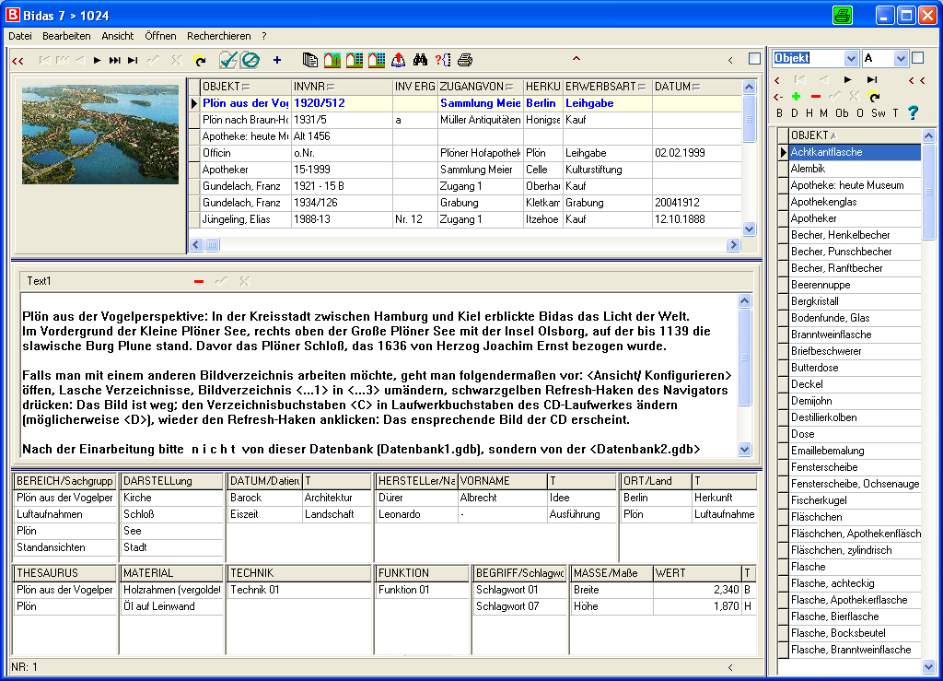Screen dimensions: 943x681
Task: Click the refresh arrow in the side panel
Action: pyautogui.click(x=874, y=96)
